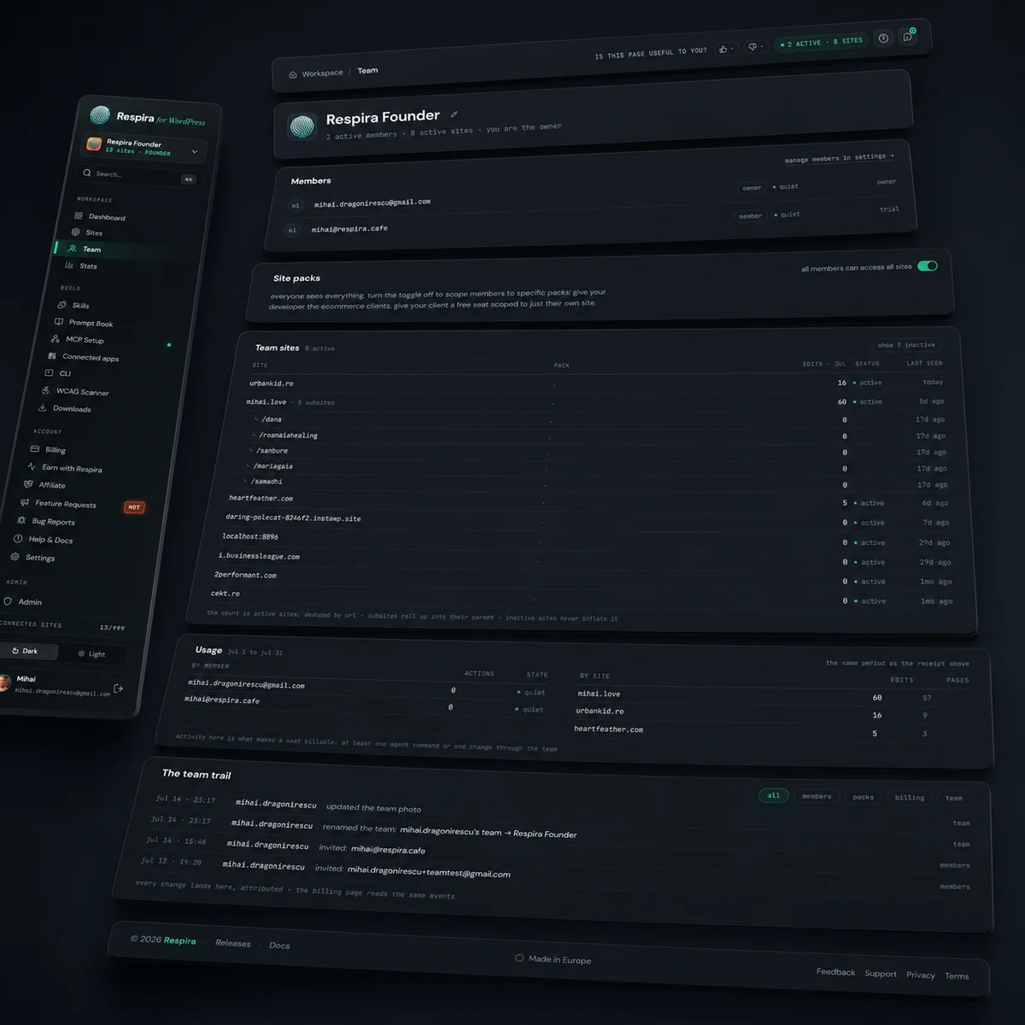Click the Help & Docs icon

coord(18,538)
